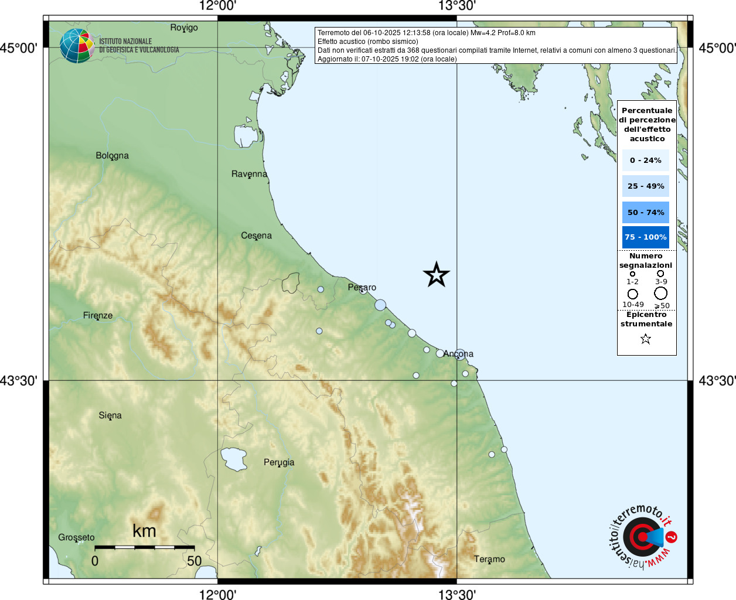Select the 0 - 24% color swatch
This screenshot has height=600, width=736.
(x=646, y=160)
